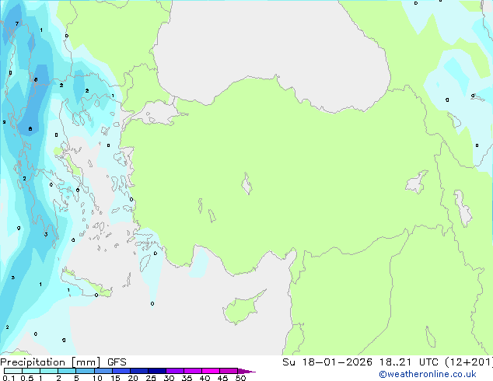
Task: Click the island of Cyprus on map
Action: (242, 308)
